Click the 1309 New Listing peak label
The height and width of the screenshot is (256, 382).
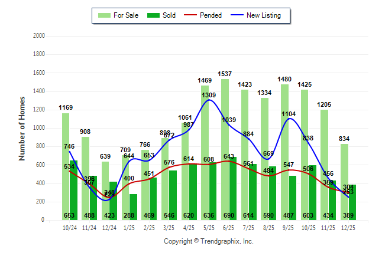[209, 95]
